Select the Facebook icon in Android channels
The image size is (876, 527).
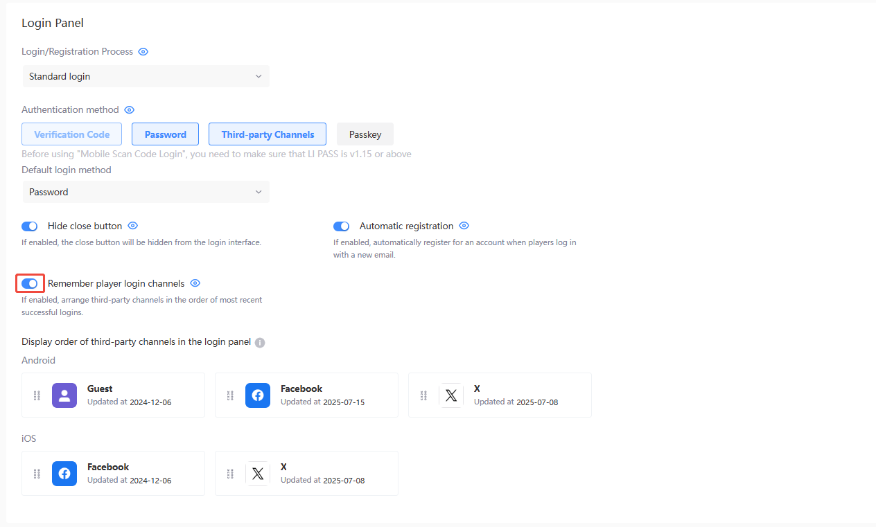258,395
